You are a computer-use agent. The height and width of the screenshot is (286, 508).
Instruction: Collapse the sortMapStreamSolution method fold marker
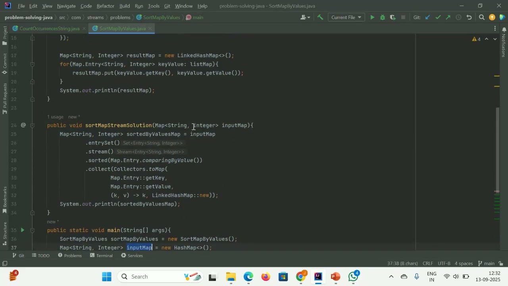(33, 125)
